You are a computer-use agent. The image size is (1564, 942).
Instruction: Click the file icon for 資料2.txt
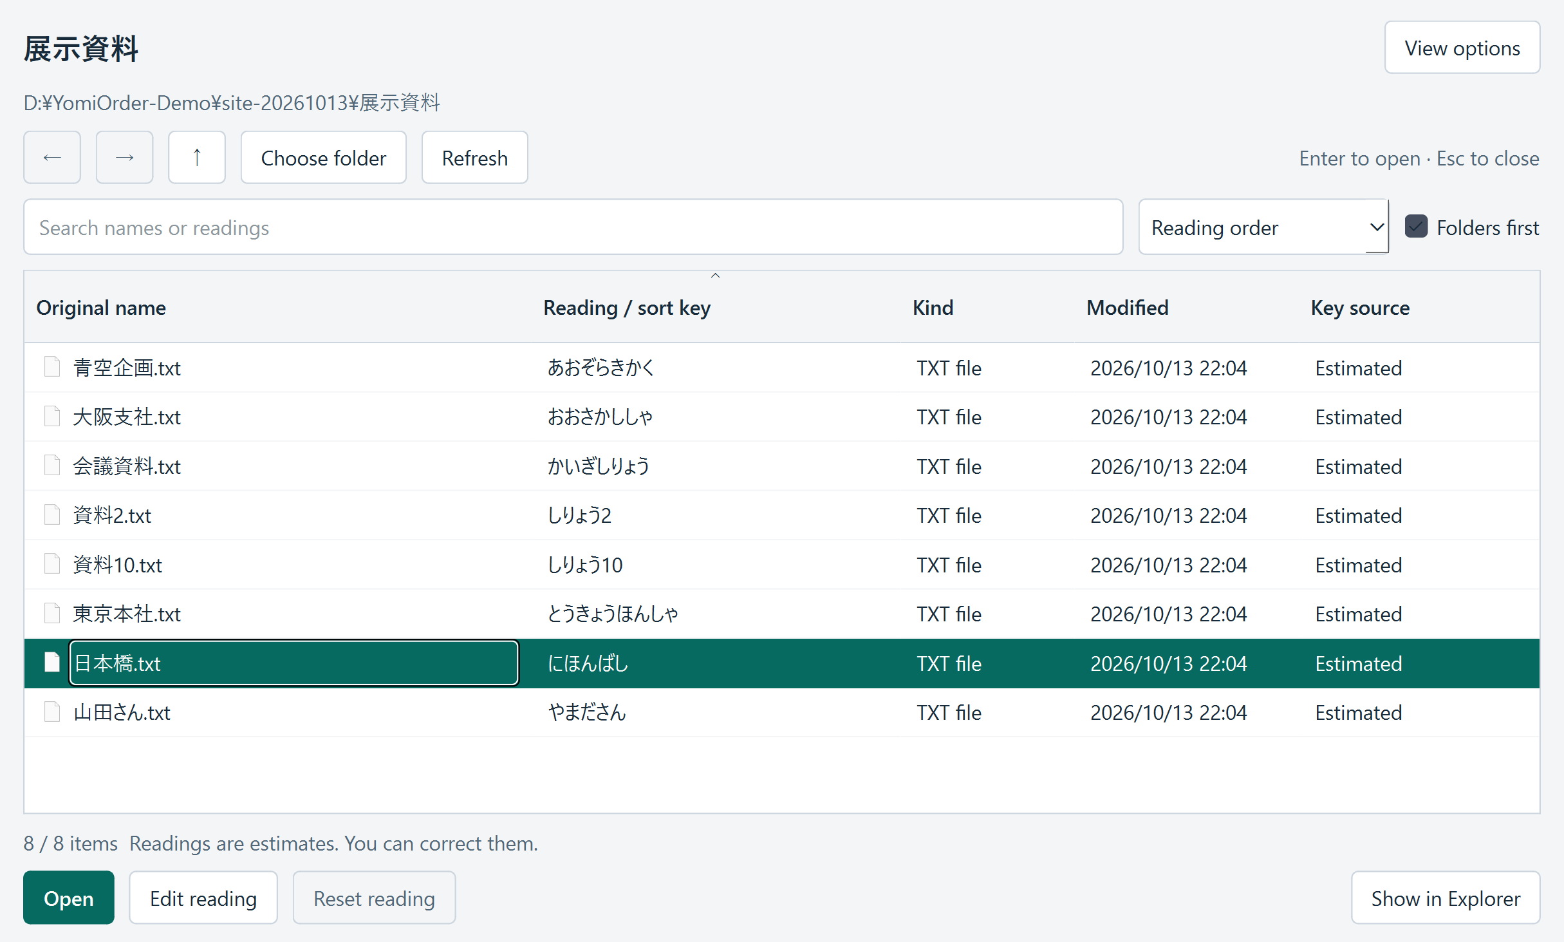point(52,514)
